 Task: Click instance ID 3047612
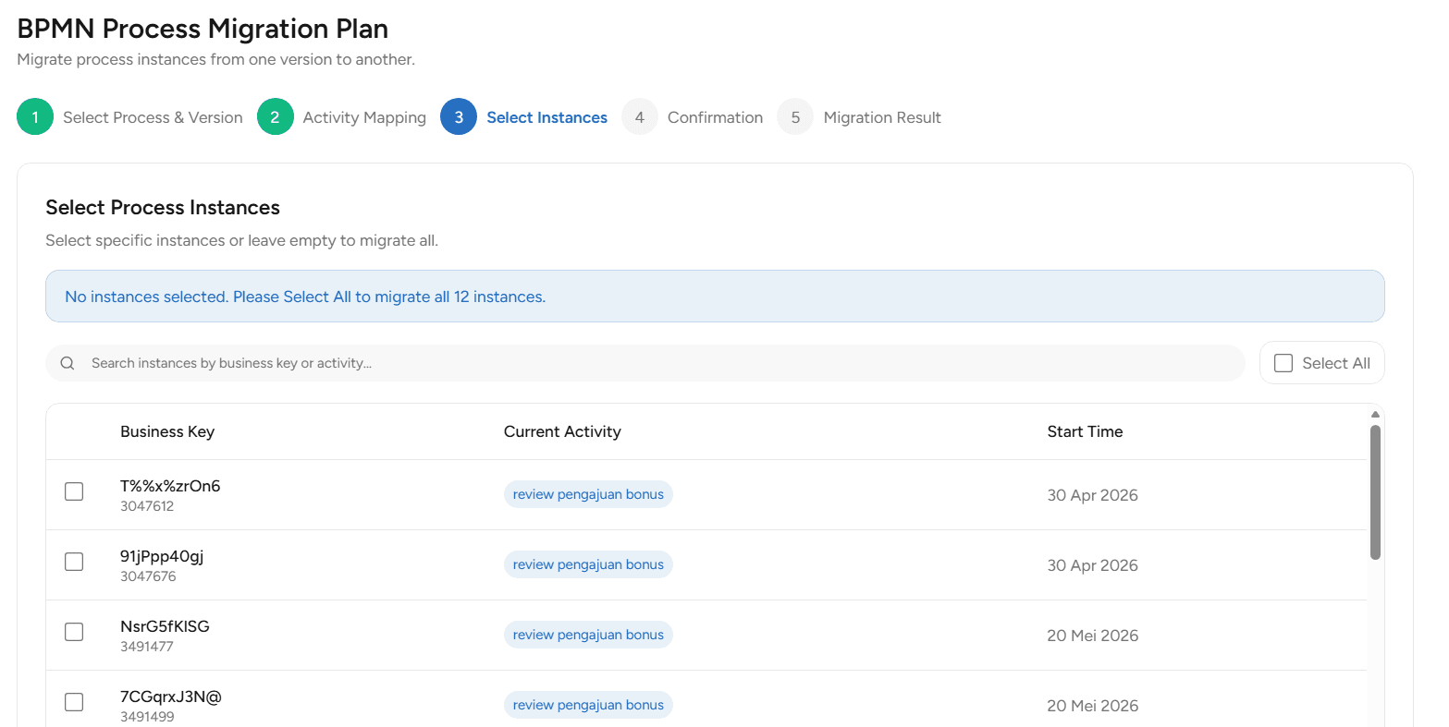[x=147, y=506]
